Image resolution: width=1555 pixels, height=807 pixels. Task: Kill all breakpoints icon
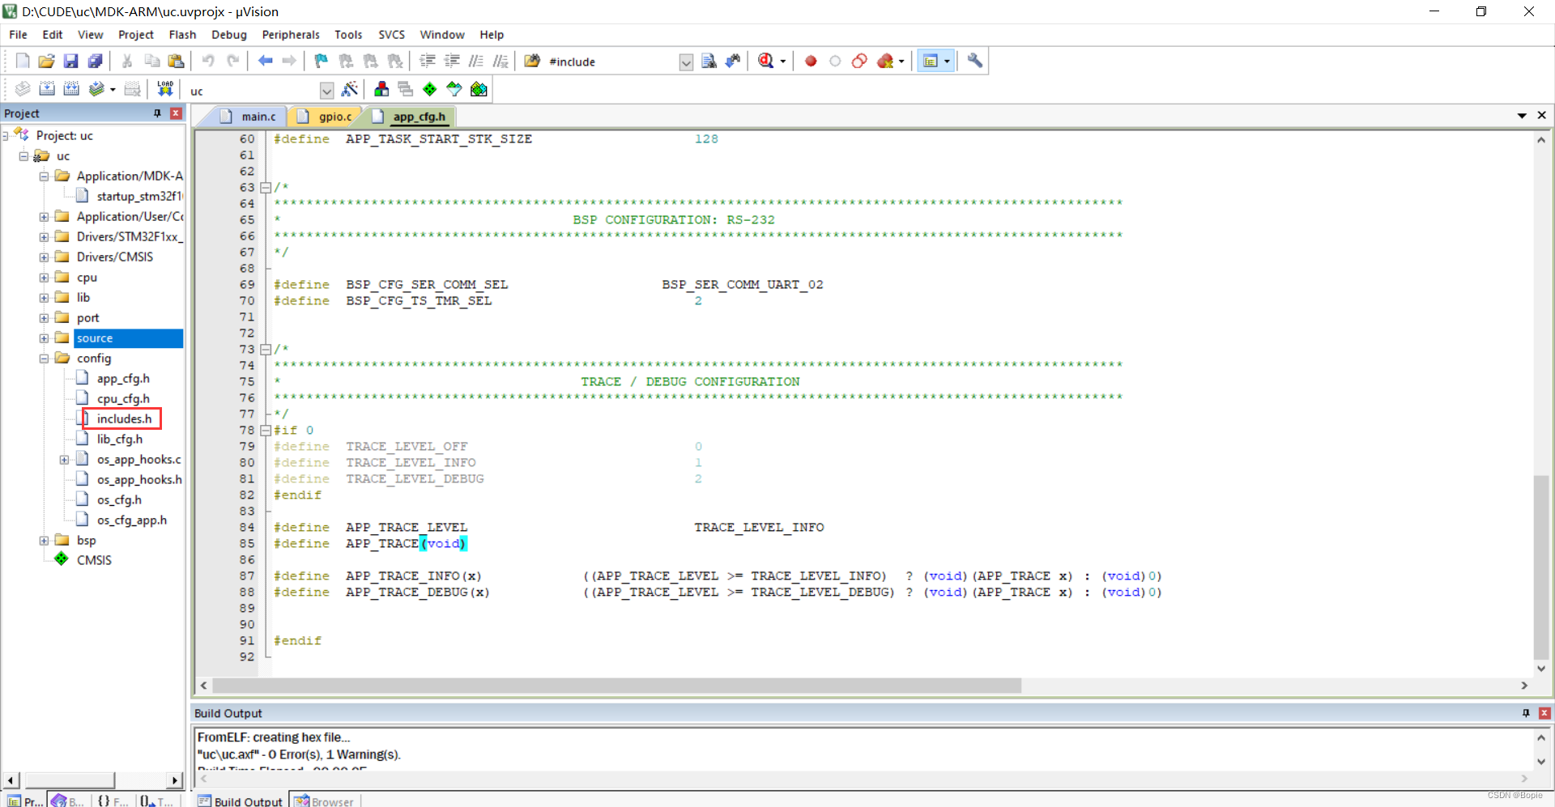point(884,61)
